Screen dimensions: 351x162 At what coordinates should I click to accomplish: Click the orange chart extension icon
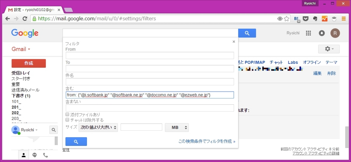tap(325, 19)
